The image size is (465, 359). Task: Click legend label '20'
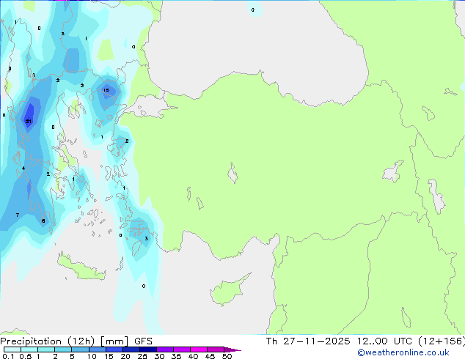(x=125, y=356)
